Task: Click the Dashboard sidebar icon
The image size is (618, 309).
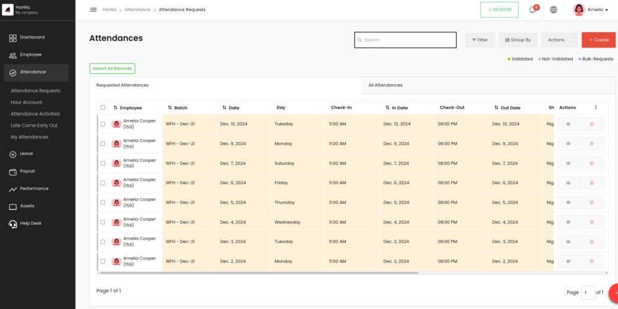Action: tap(12, 38)
